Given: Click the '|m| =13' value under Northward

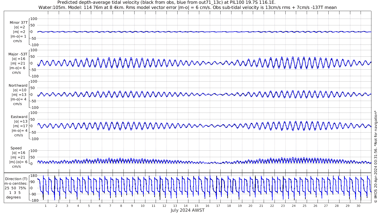Looking at the screenshot, I should tap(19, 94).
